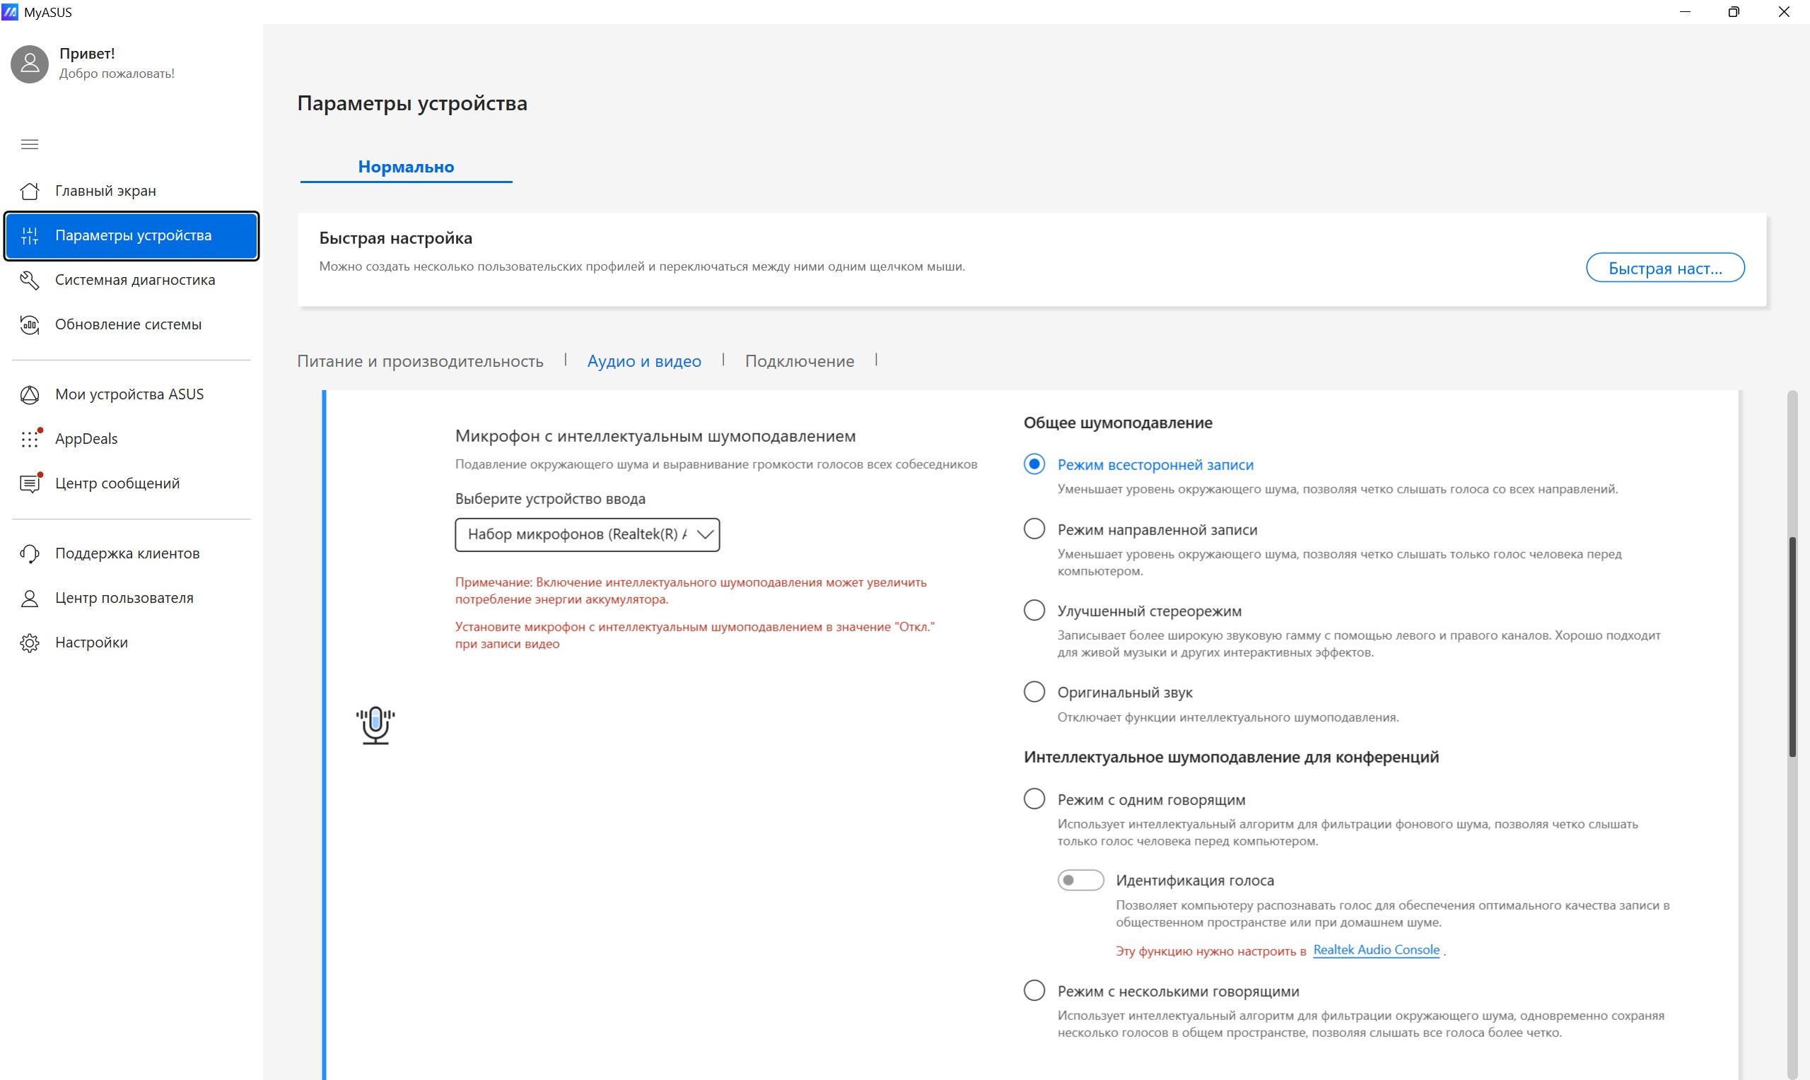
Task: Select Оригинальный звук radio button
Action: (x=1034, y=691)
